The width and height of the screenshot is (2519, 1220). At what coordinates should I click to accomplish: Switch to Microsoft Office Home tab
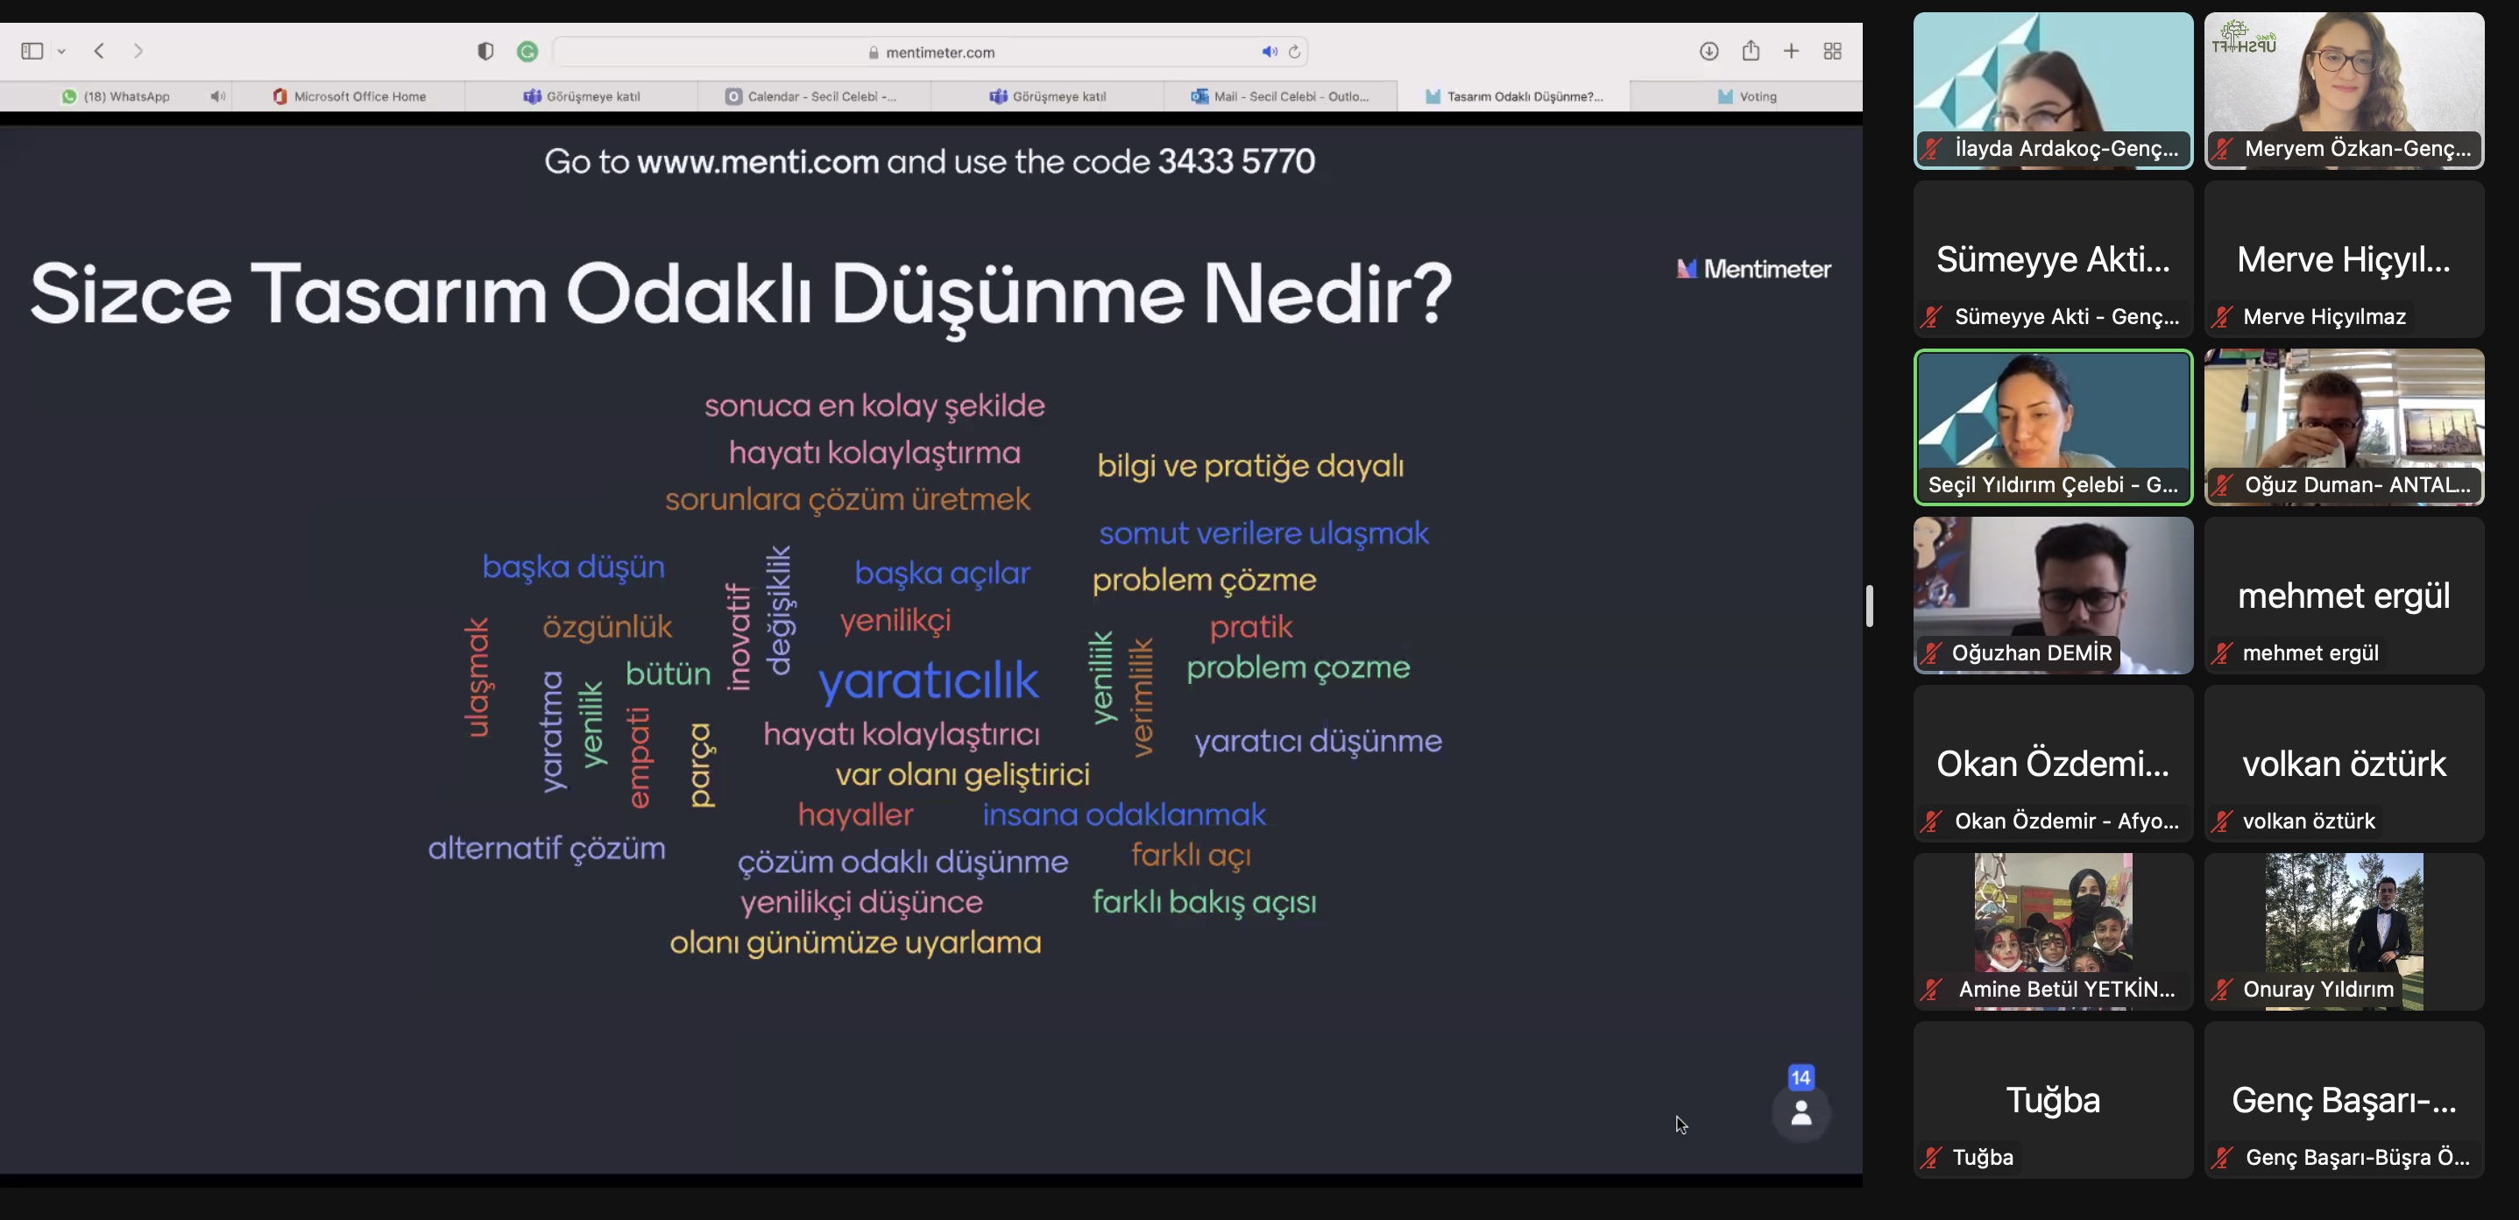tap(349, 95)
